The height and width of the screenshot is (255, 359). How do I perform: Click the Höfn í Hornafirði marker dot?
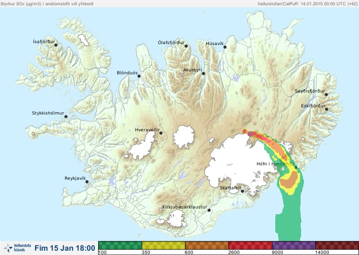tap(296, 168)
